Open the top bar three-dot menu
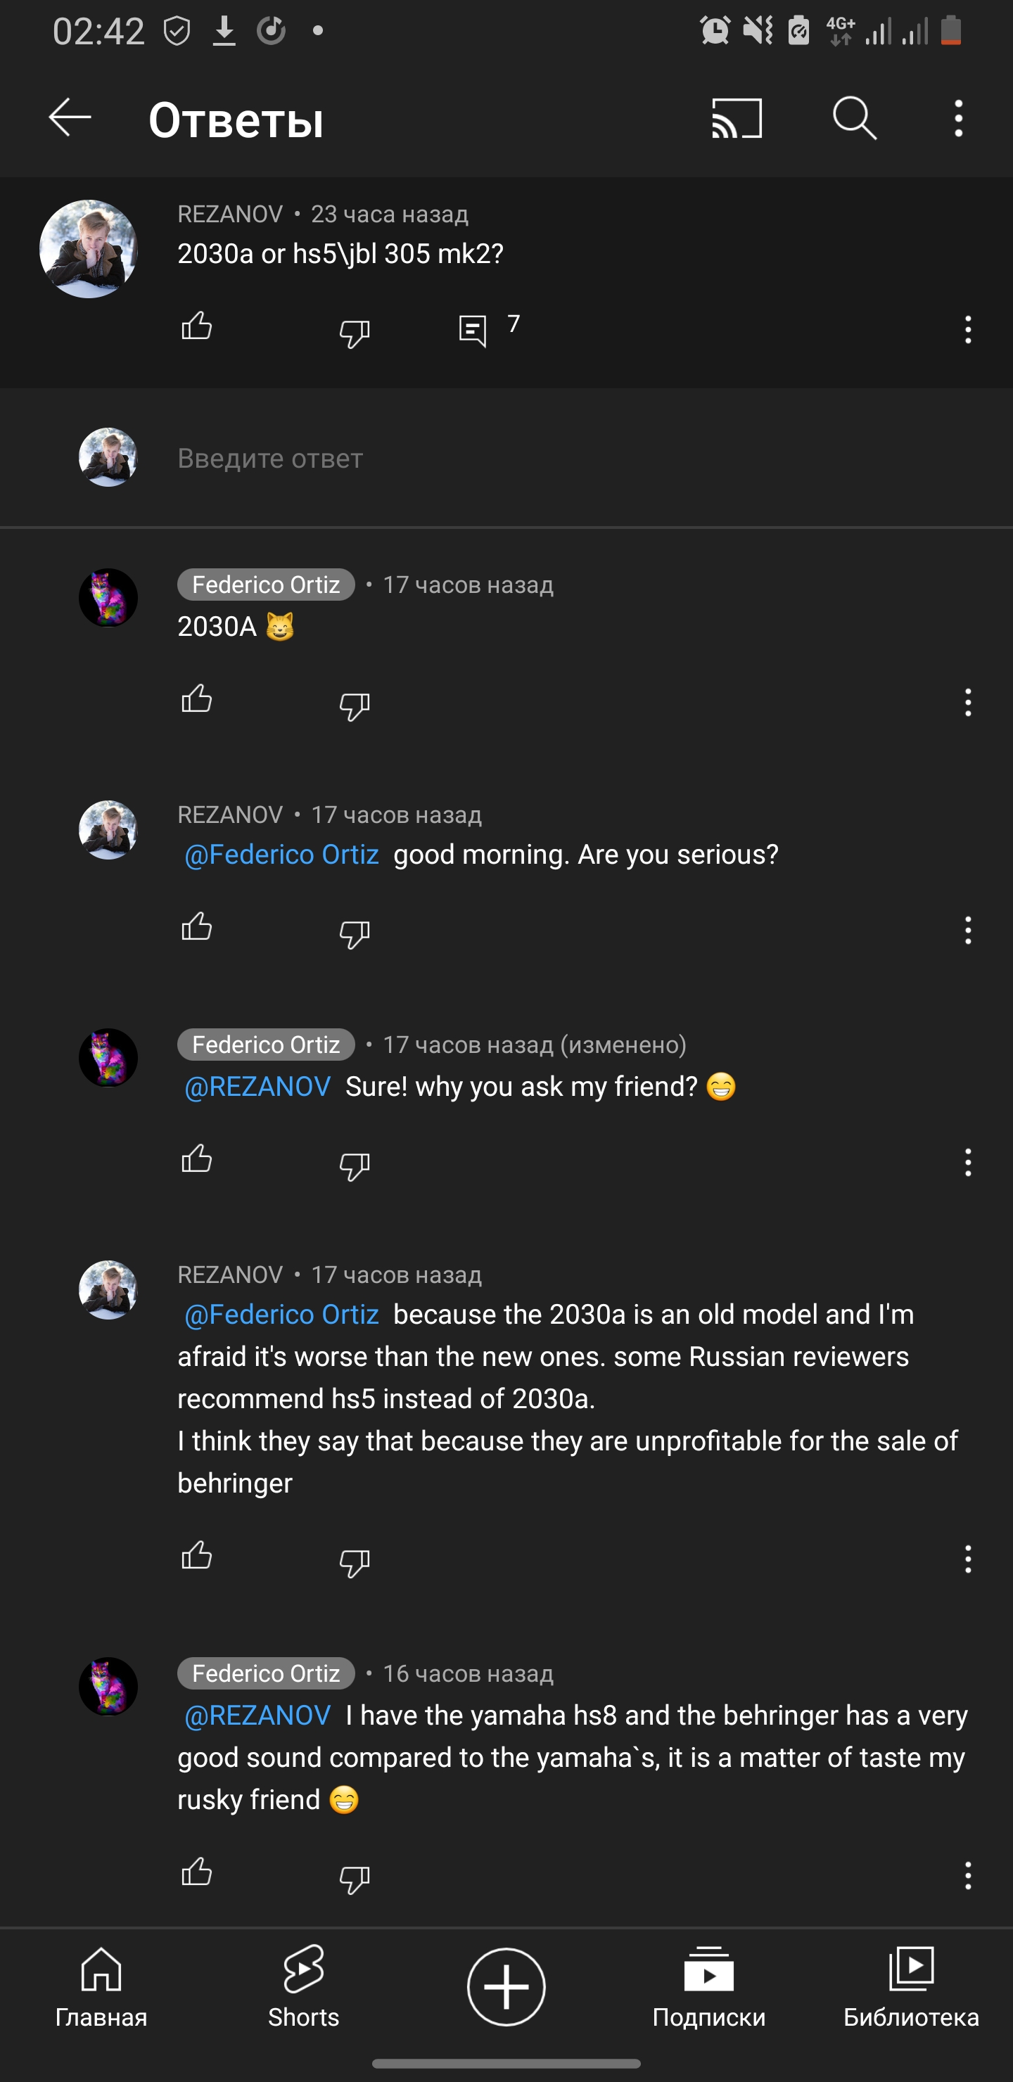The height and width of the screenshot is (2082, 1013). click(958, 119)
